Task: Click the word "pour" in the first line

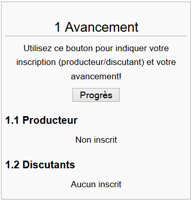Action: coord(104,49)
